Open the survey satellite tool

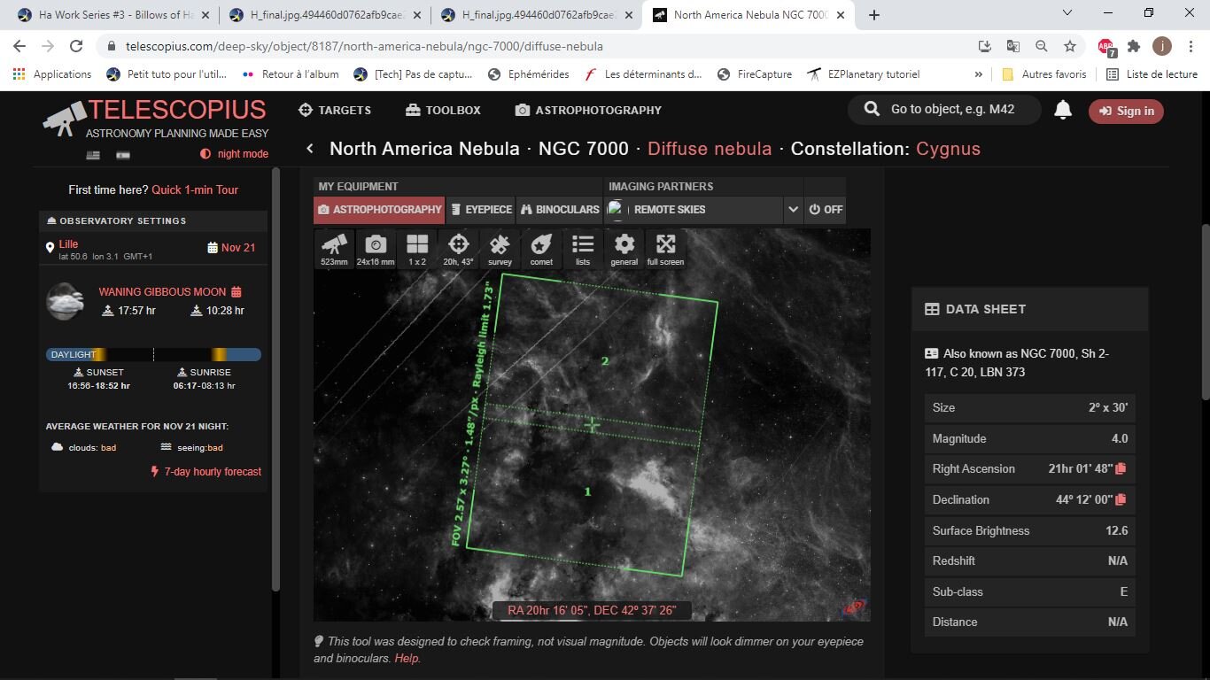(x=500, y=249)
